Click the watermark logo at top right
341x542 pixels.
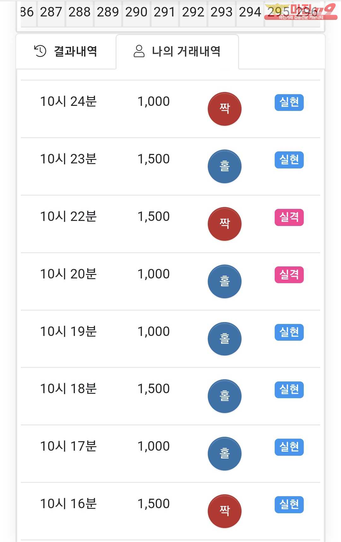tap(301, 12)
